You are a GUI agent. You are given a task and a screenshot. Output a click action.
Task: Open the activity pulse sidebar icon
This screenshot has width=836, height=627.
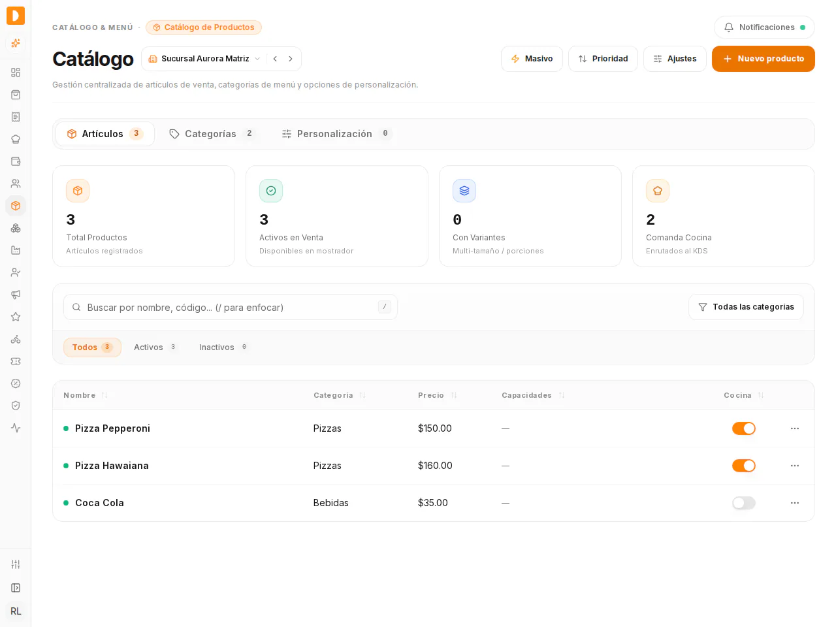[x=16, y=428]
